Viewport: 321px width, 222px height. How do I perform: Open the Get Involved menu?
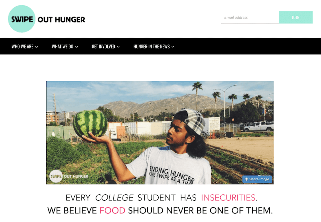[106, 47]
